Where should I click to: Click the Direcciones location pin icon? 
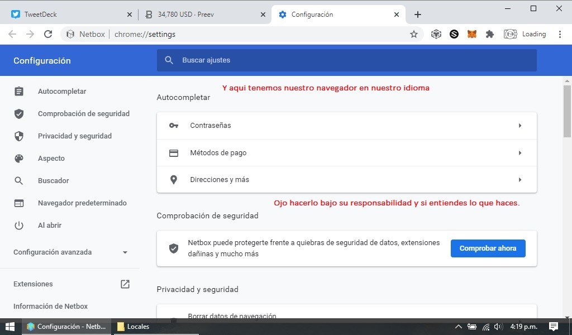click(174, 180)
